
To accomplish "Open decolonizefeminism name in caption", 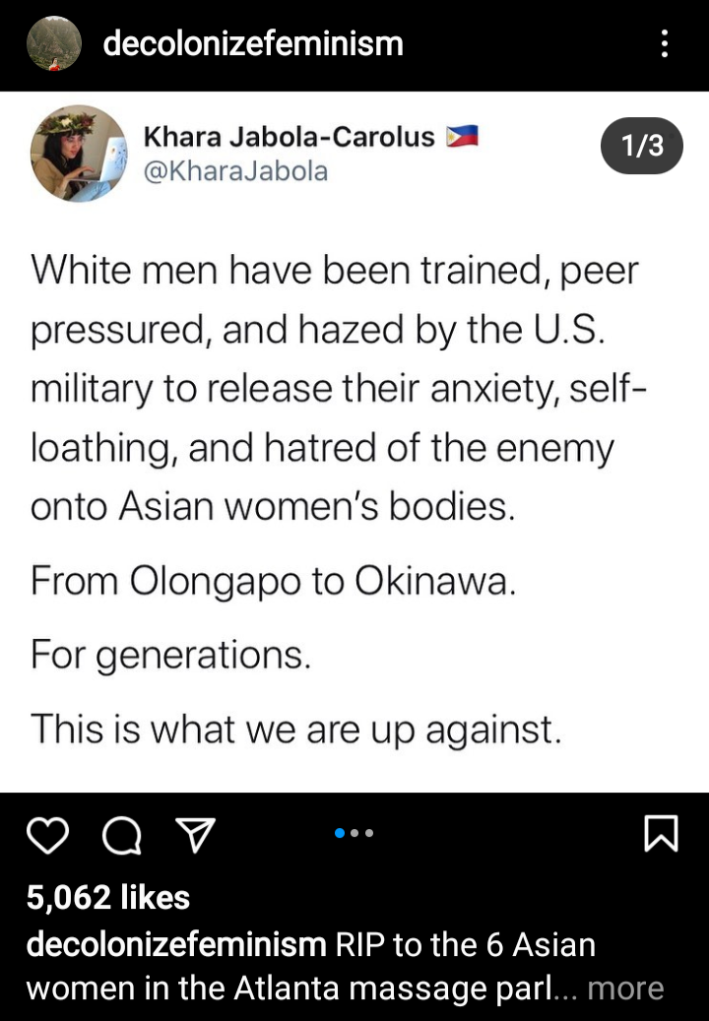I will click(176, 944).
